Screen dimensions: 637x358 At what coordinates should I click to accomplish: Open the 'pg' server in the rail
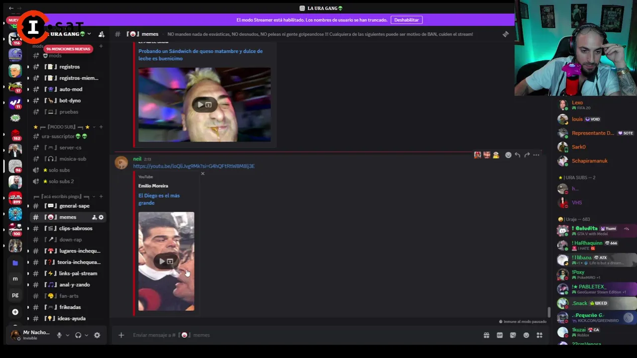click(x=15, y=295)
